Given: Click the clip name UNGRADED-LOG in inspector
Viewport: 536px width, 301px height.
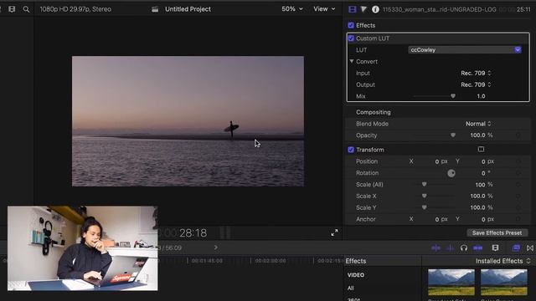Looking at the screenshot, I should (440, 9).
